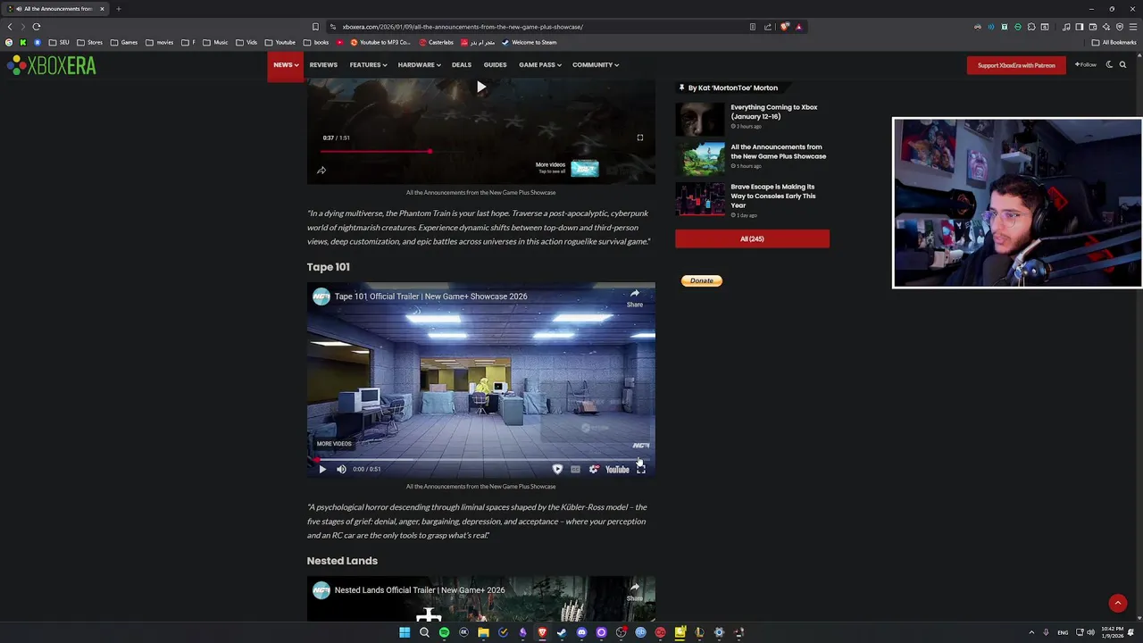Open site search magnifier on XboxEra

pyautogui.click(x=1122, y=64)
